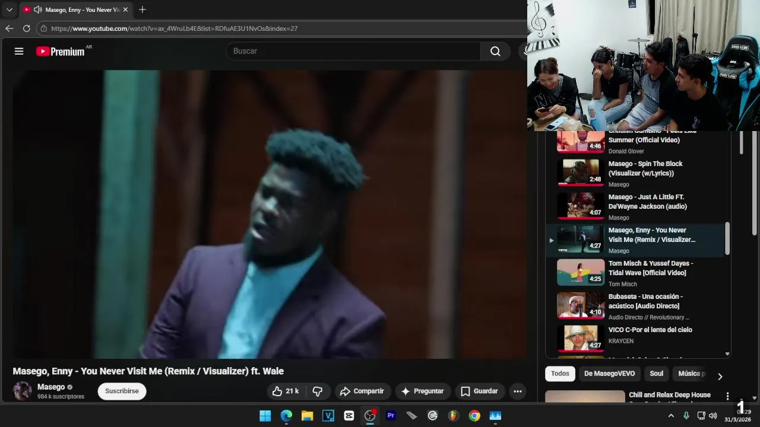
Task: Click the playlist panel scrollbar thumb
Action: [727, 238]
